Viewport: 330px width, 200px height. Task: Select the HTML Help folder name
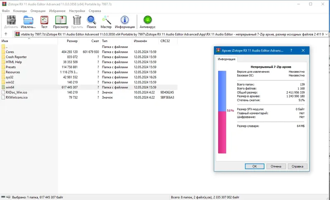pos(14,62)
